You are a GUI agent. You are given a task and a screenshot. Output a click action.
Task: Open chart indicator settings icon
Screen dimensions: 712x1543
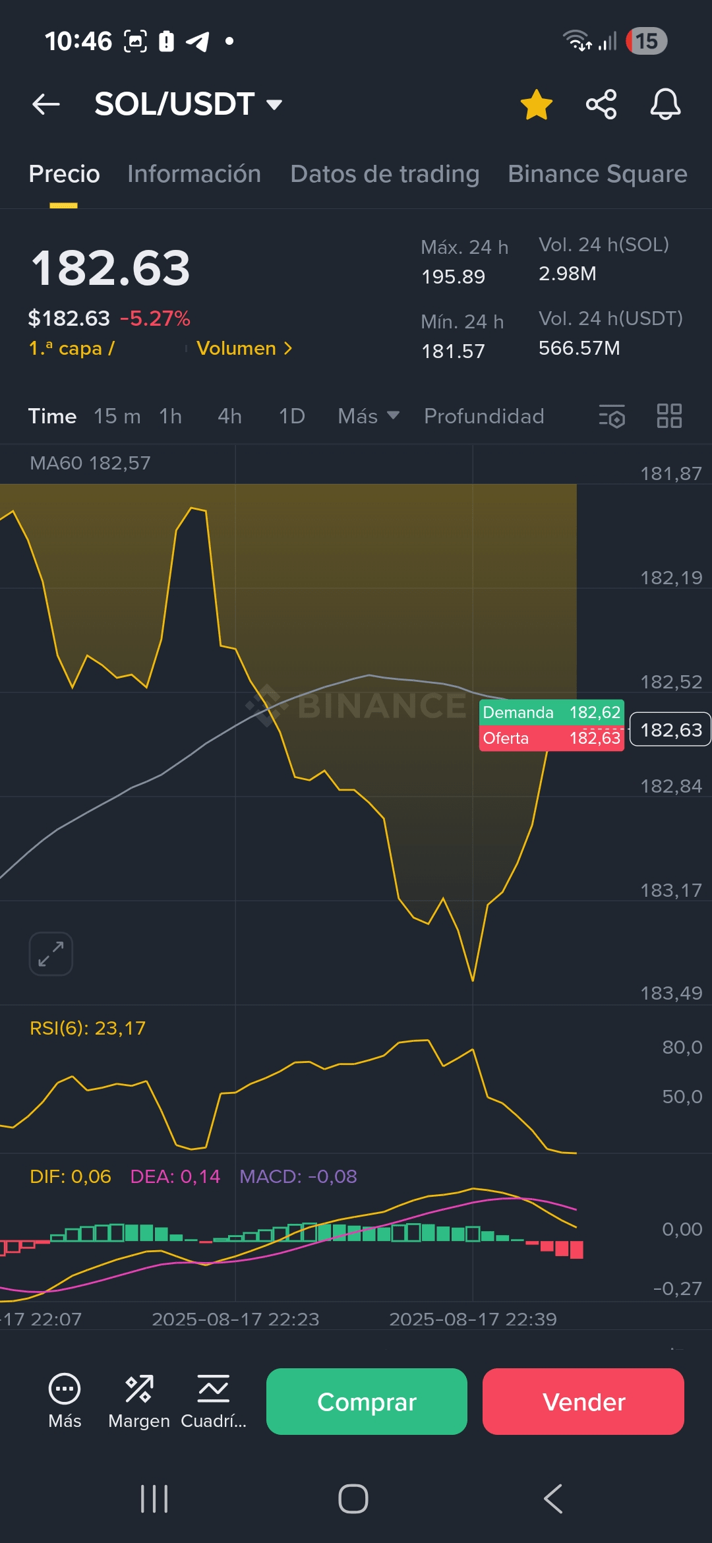click(612, 416)
